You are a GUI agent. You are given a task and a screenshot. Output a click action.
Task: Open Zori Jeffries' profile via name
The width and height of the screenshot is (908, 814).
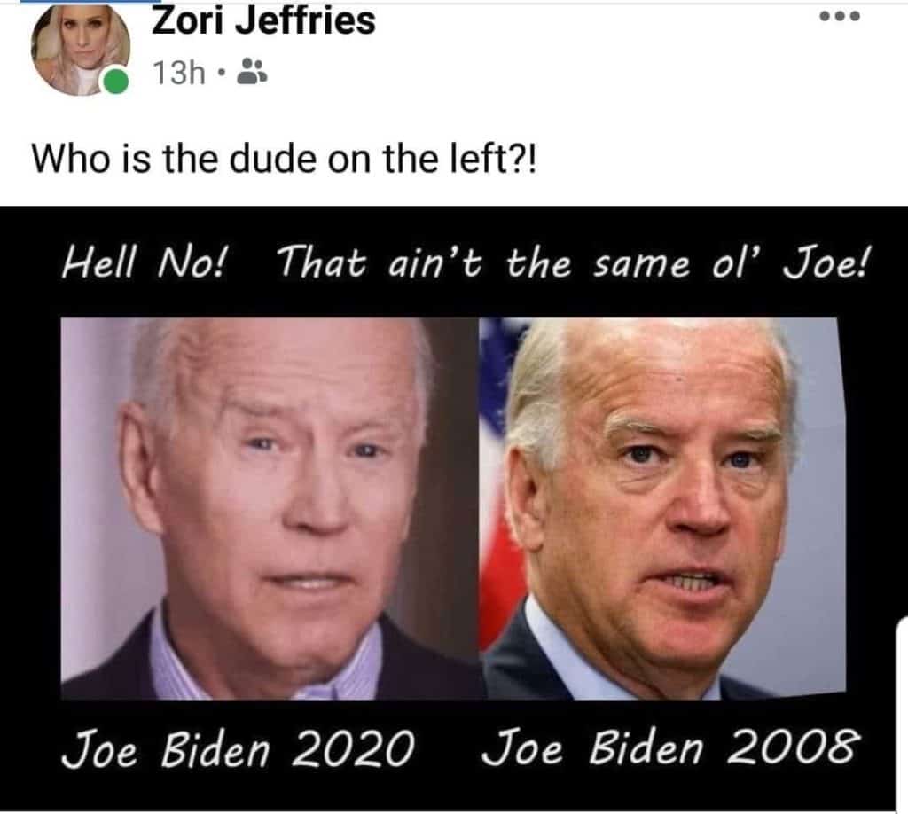pyautogui.click(x=263, y=21)
